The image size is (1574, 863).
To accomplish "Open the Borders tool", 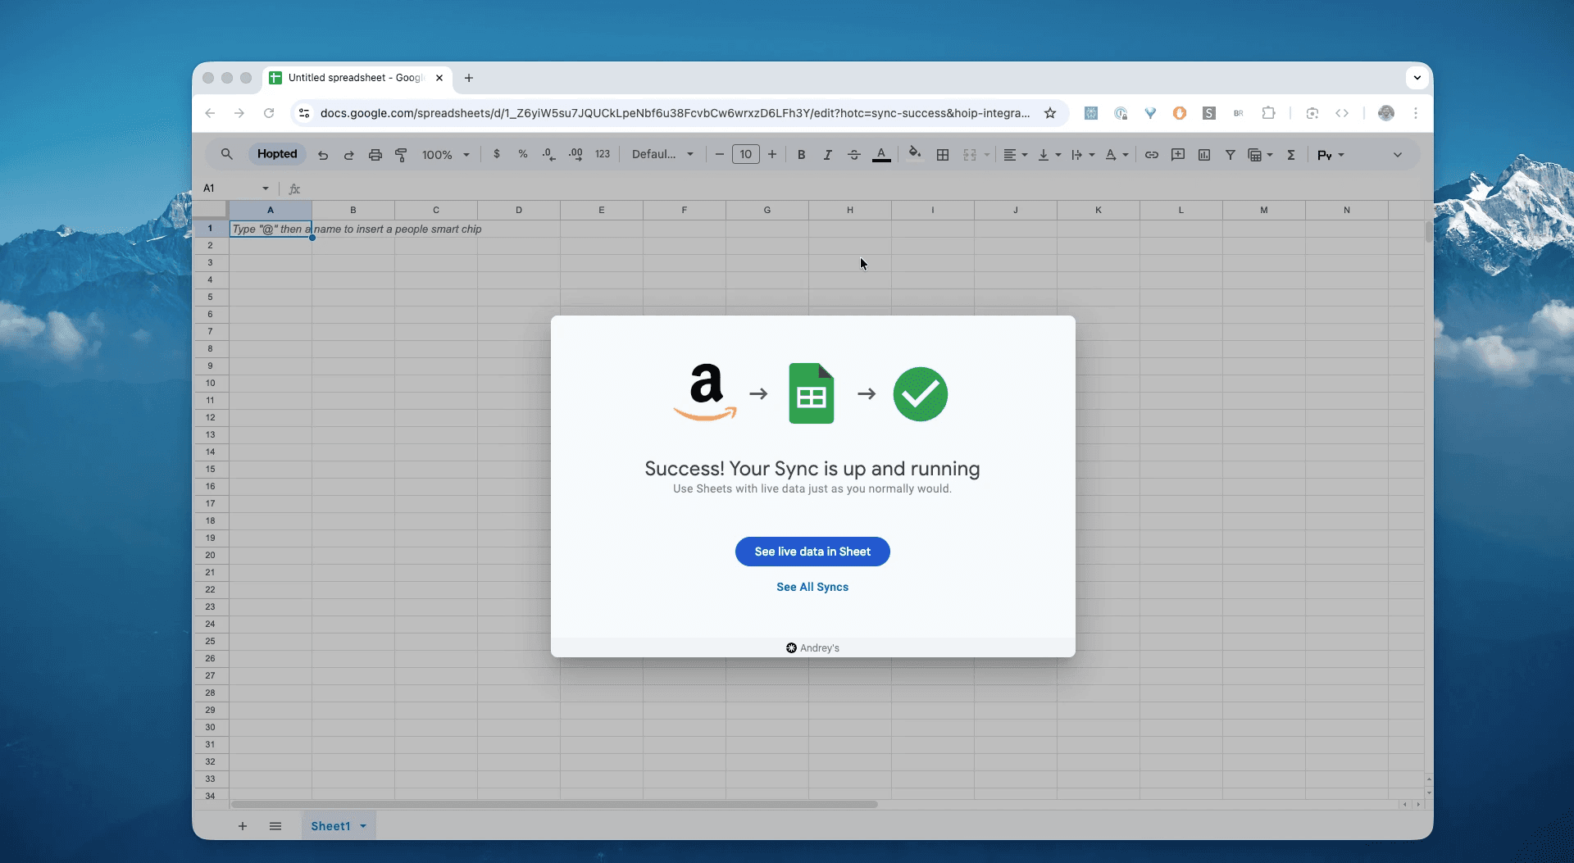I will [943, 155].
